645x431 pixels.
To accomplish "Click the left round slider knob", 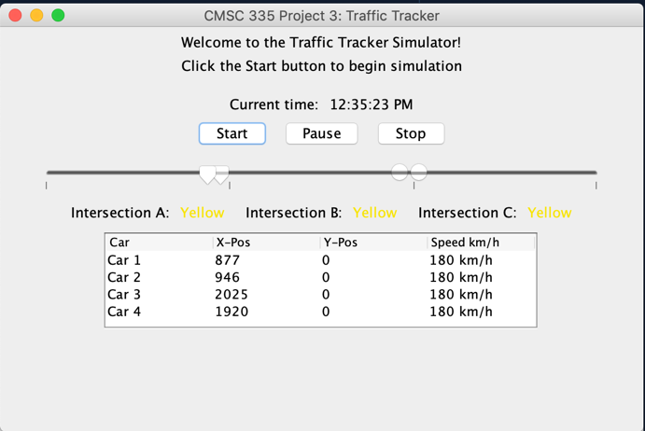I will point(400,172).
